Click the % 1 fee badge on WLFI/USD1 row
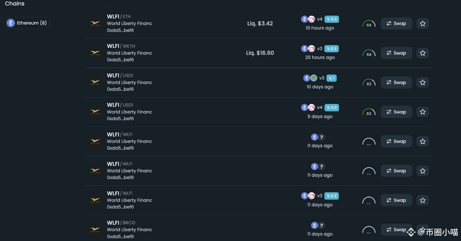Screen dimensions: 461x241 [x=331, y=78]
